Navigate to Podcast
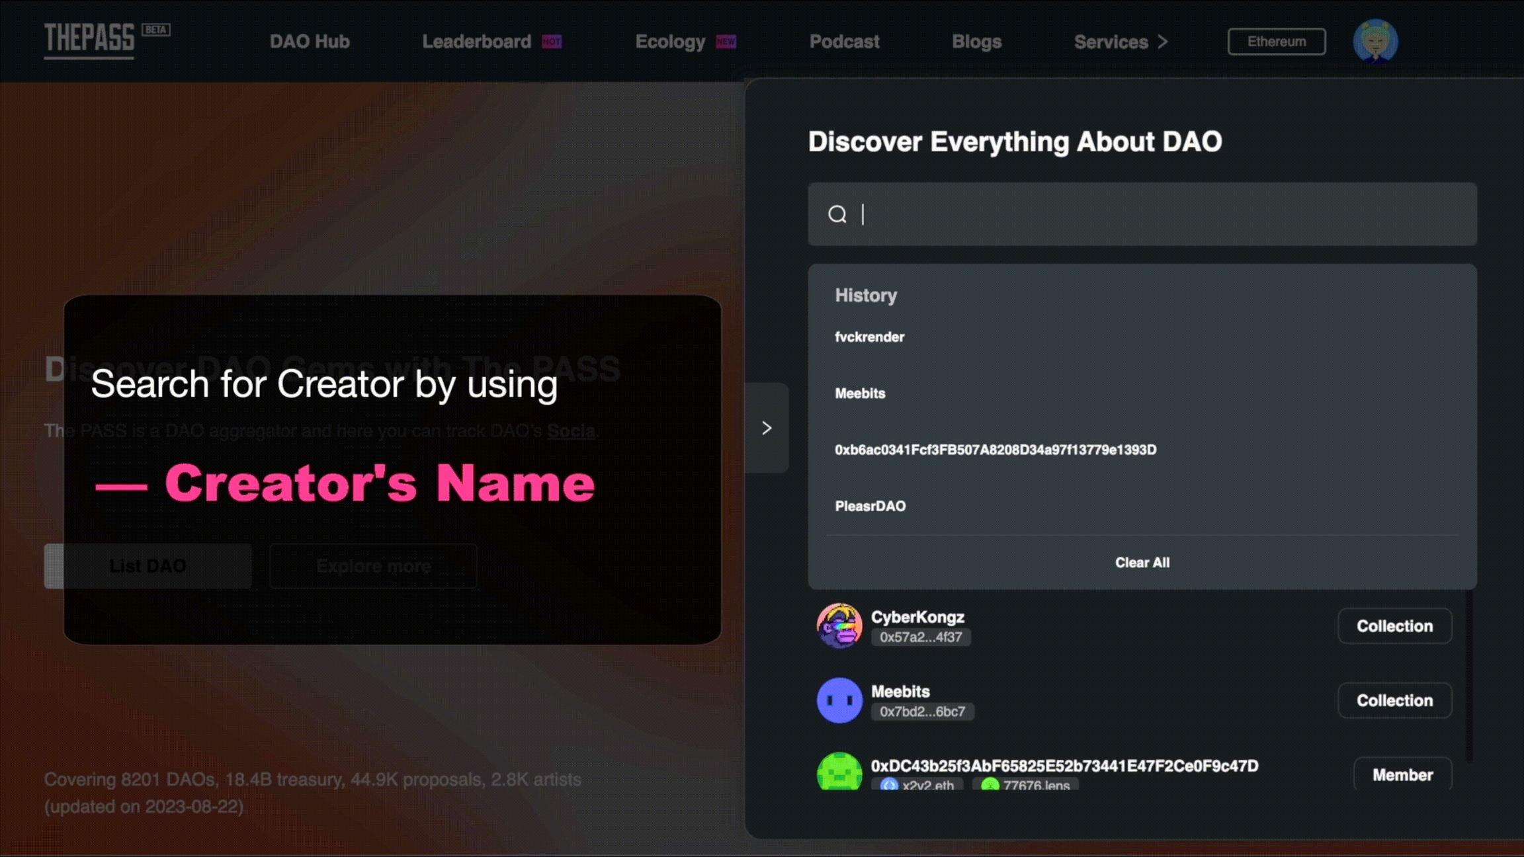 coord(844,42)
